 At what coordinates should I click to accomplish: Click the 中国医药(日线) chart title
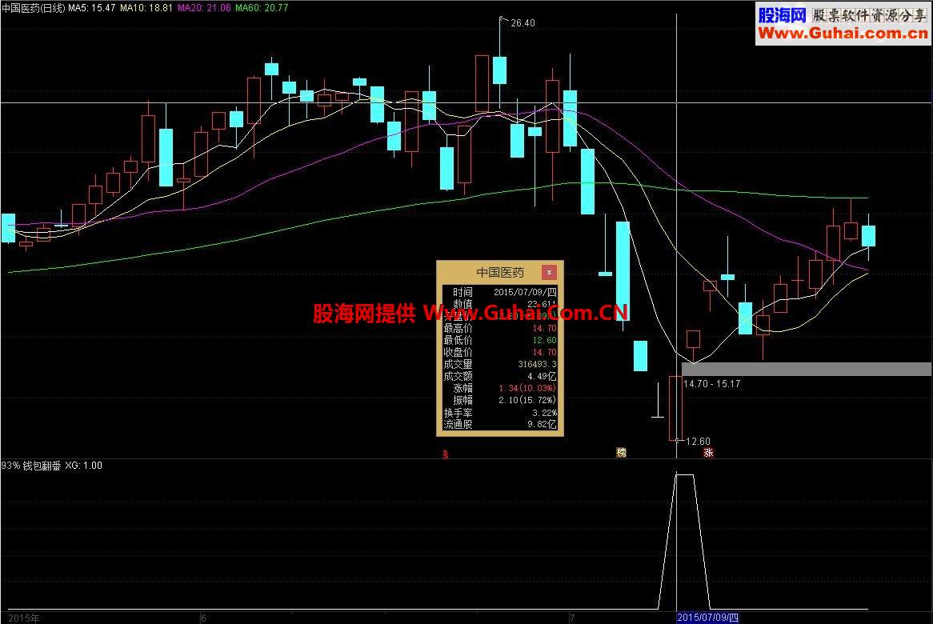[x=34, y=8]
